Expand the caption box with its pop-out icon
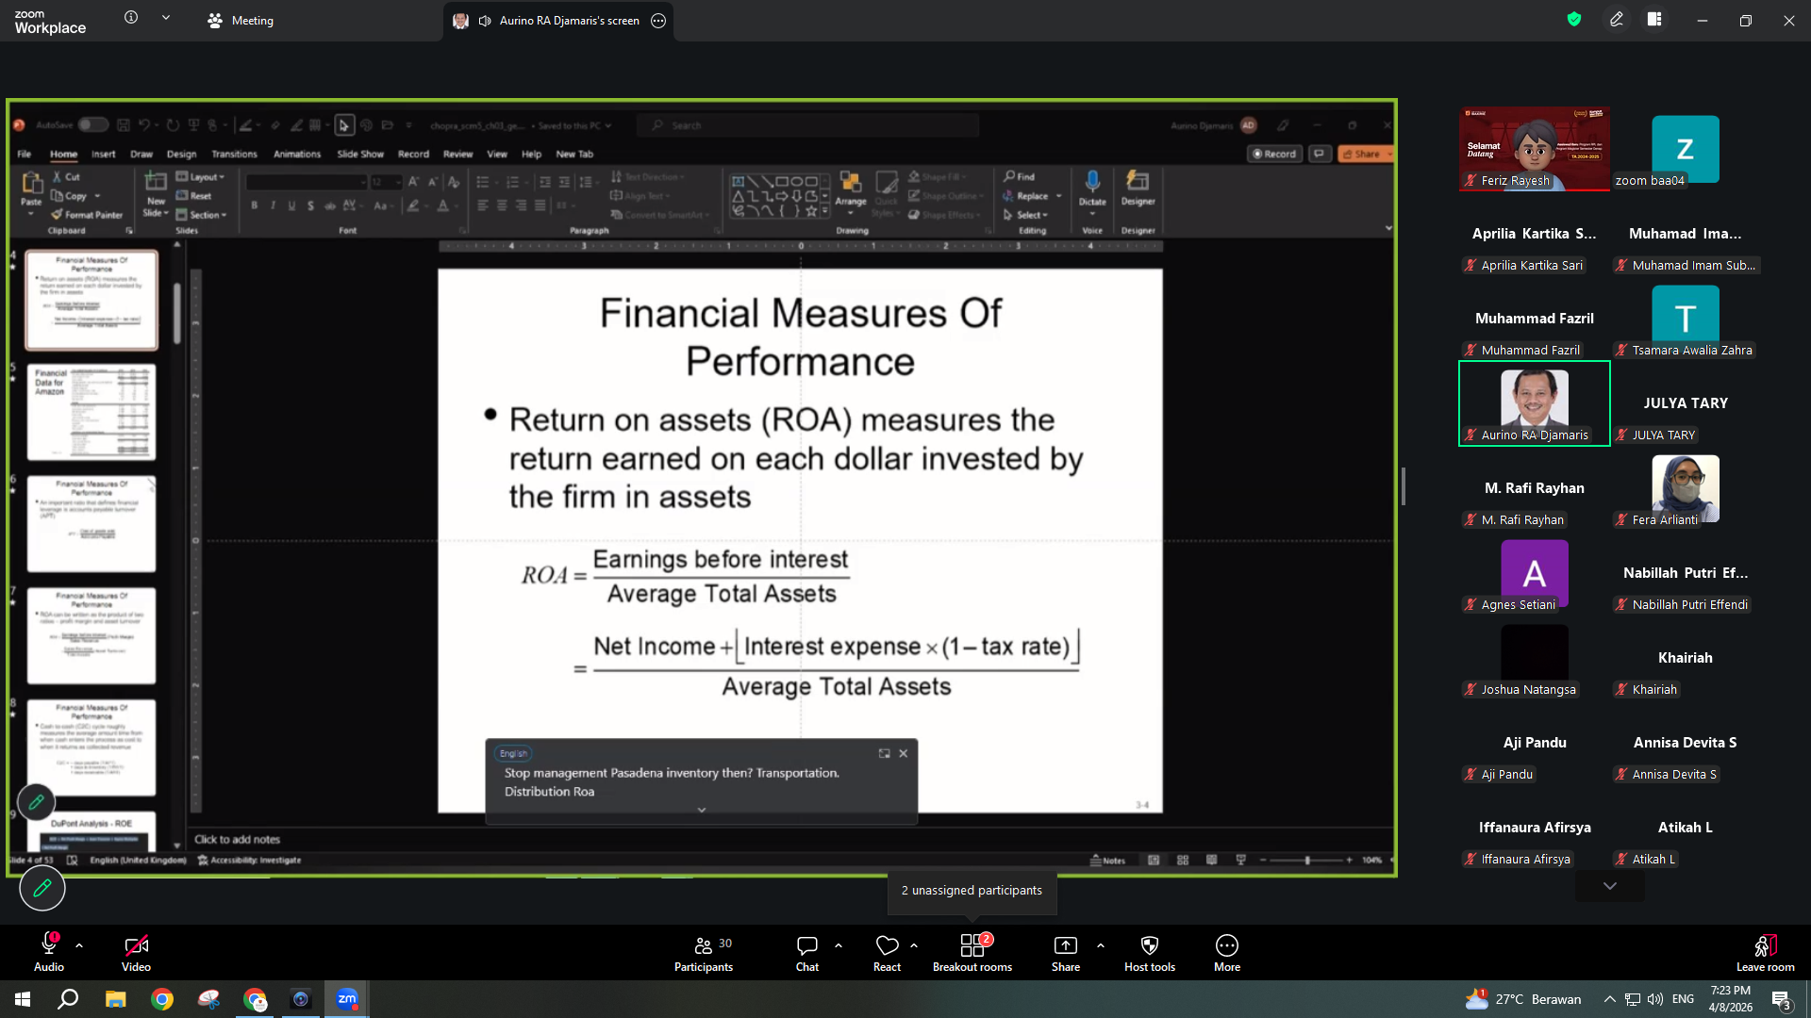This screenshot has width=1811, height=1018. pyautogui.click(x=884, y=753)
